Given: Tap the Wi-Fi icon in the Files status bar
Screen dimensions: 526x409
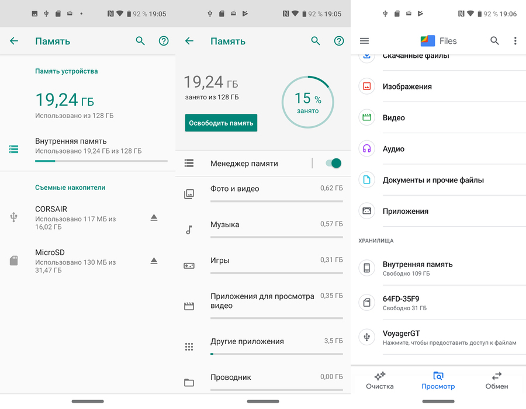Looking at the screenshot, I should pos(470,14).
